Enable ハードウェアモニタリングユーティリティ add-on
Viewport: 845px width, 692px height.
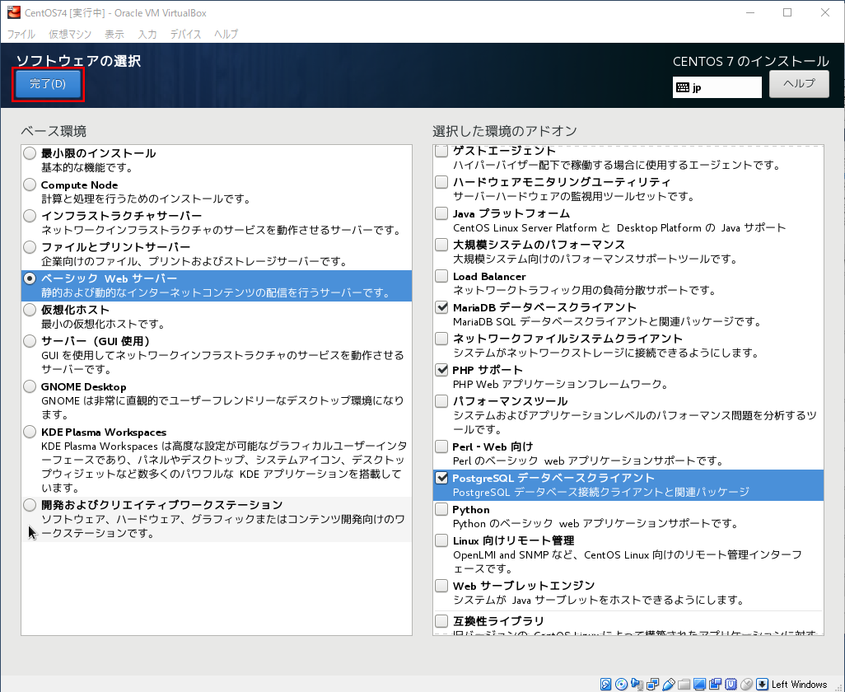441,182
